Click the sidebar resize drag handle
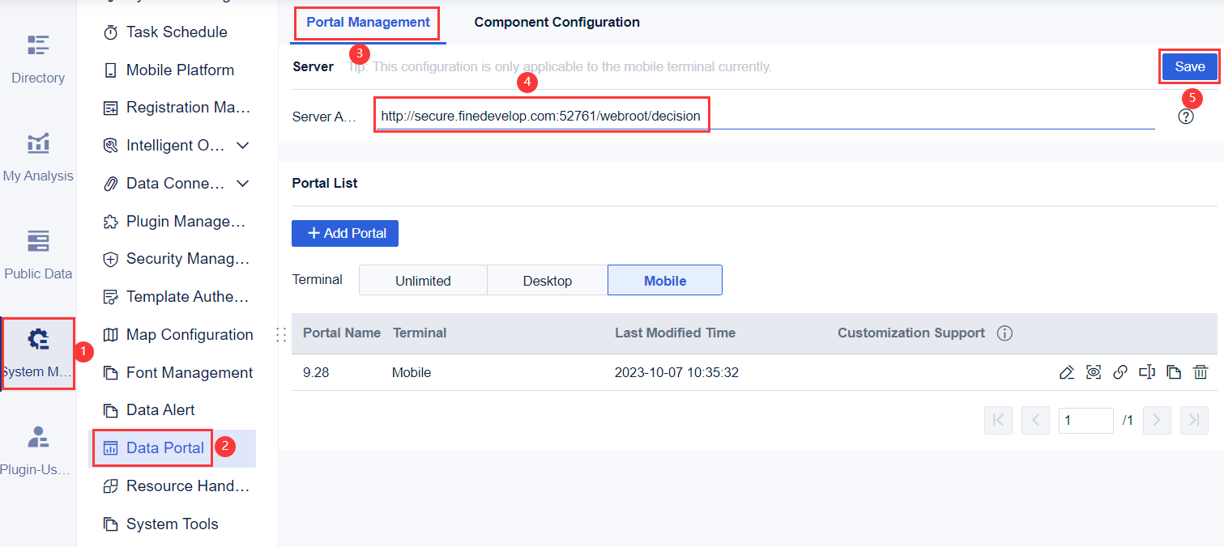 [x=282, y=334]
